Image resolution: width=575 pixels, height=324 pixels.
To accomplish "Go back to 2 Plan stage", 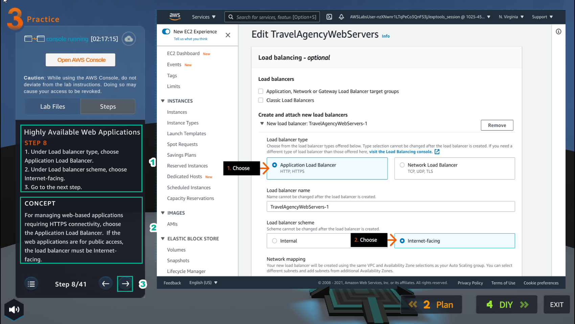I will tap(431, 304).
